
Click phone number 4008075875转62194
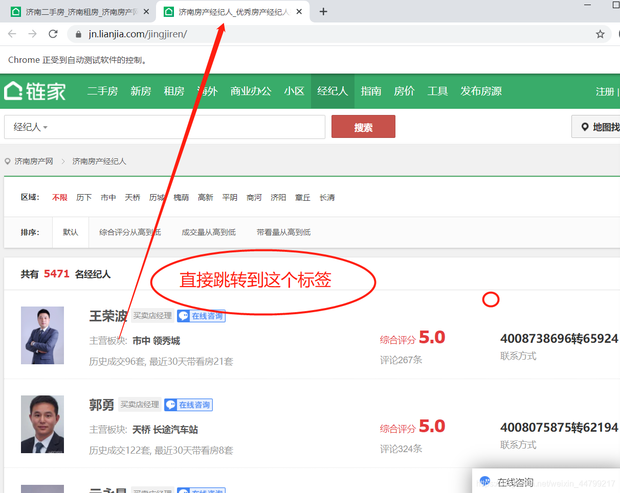pos(559,427)
